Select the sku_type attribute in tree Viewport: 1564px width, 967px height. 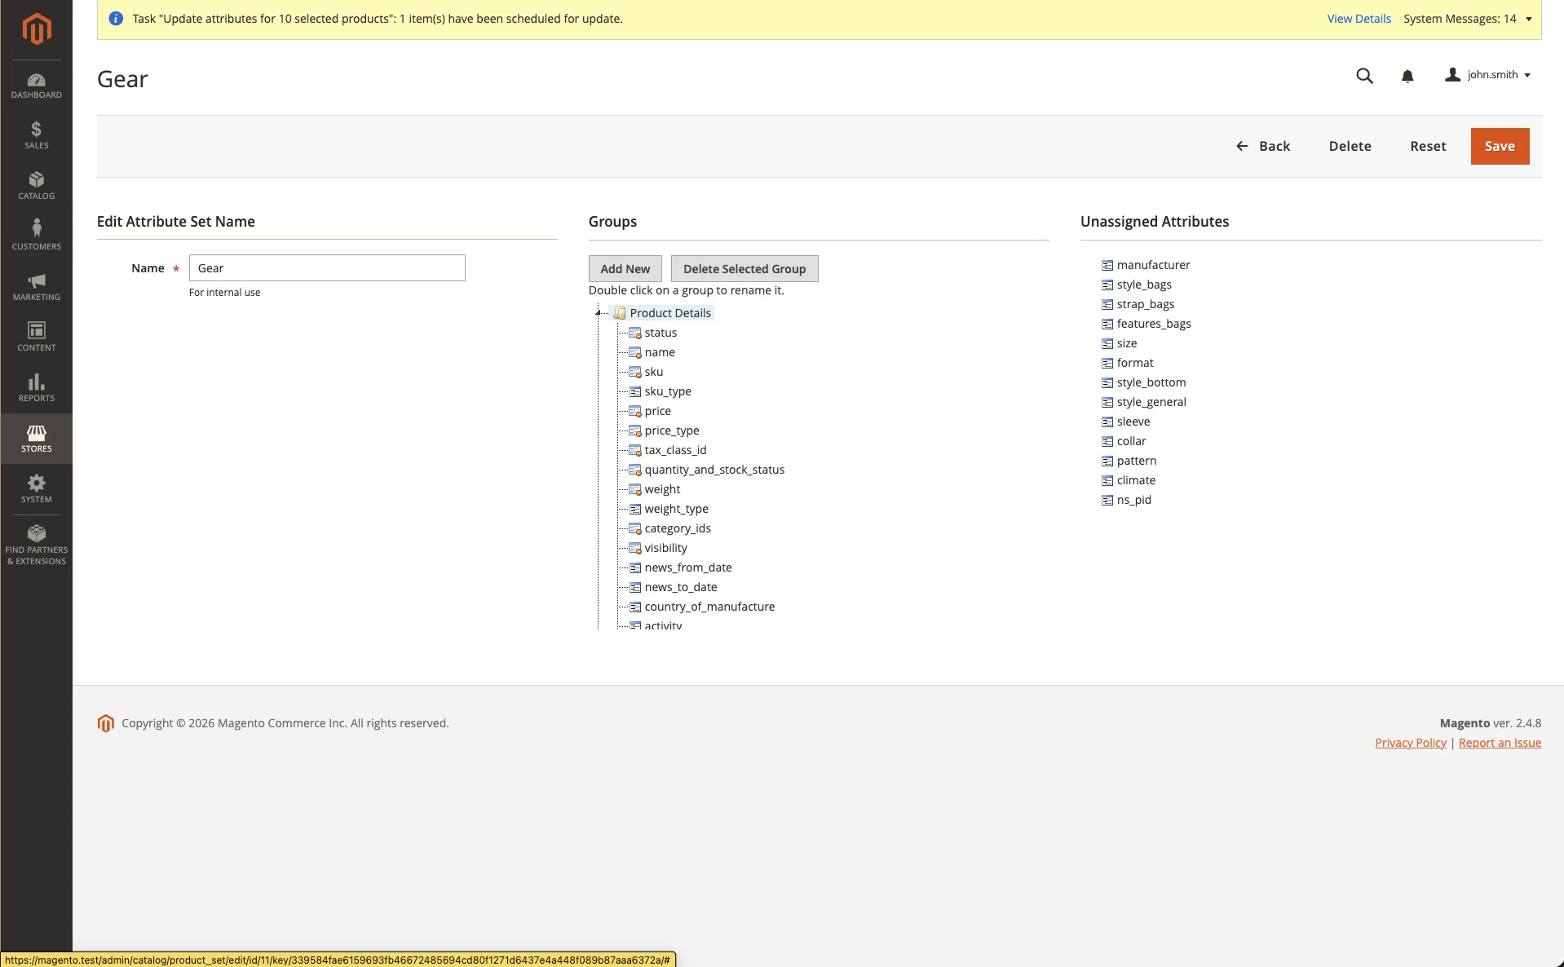pos(668,391)
